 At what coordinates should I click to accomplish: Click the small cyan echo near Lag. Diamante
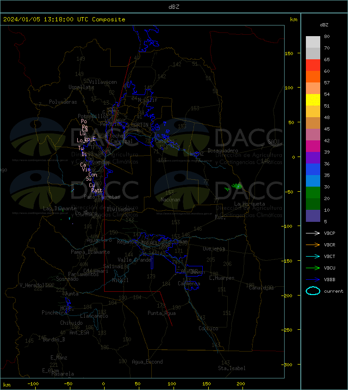[x=69, y=218]
